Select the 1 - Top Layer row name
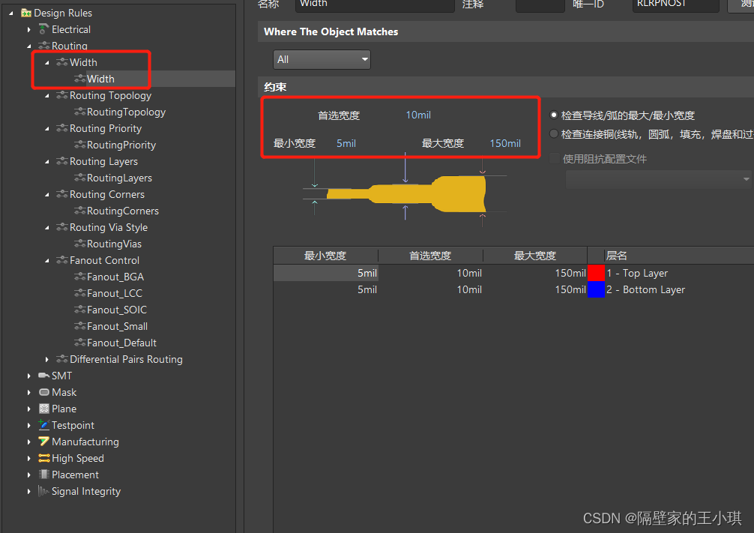754x533 pixels. (637, 273)
